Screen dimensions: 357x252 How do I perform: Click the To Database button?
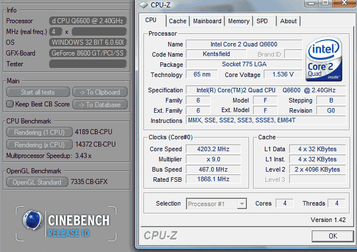point(100,105)
